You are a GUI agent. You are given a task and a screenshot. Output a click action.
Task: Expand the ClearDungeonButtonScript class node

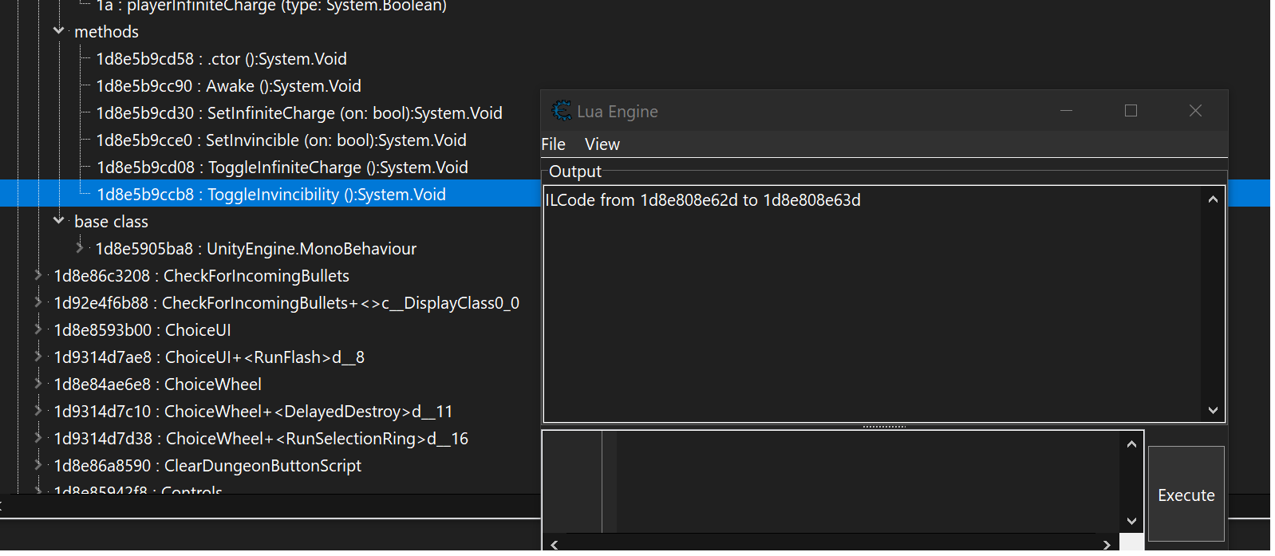click(x=37, y=465)
